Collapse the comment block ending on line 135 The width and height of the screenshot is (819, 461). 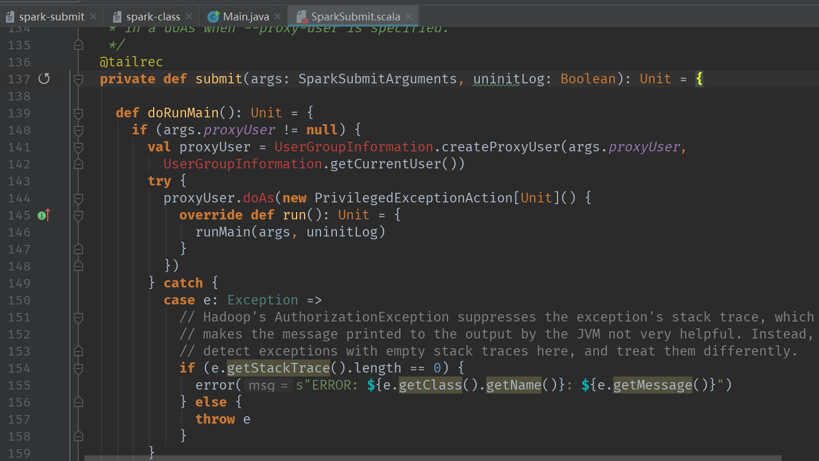pyautogui.click(x=79, y=45)
